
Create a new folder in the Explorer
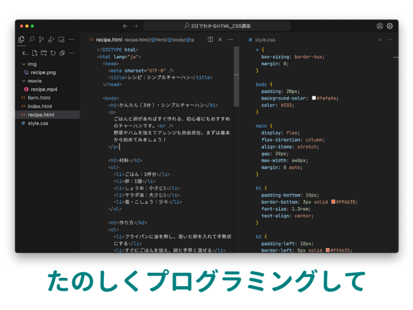[44, 53]
